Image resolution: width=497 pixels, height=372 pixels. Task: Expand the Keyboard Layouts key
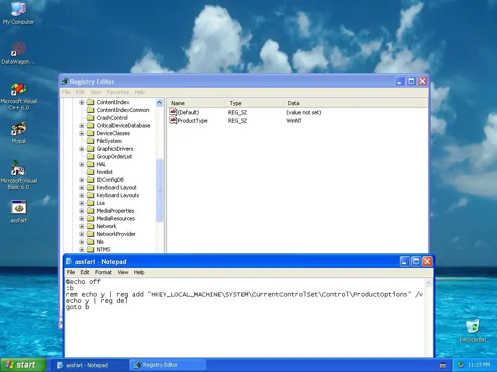point(82,195)
